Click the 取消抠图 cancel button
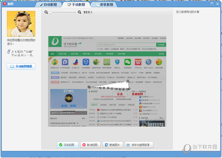The height and width of the screenshot is (158, 222). [90, 145]
